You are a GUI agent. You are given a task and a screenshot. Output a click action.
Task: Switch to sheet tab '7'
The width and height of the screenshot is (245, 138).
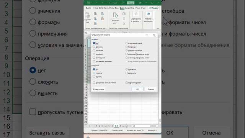tap(120, 126)
